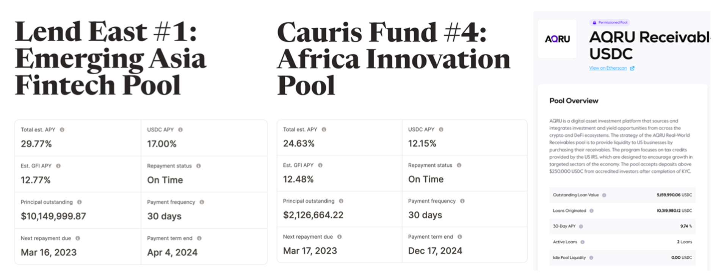Click Cauris Fund USDC APY info icon

pyautogui.click(x=441, y=130)
